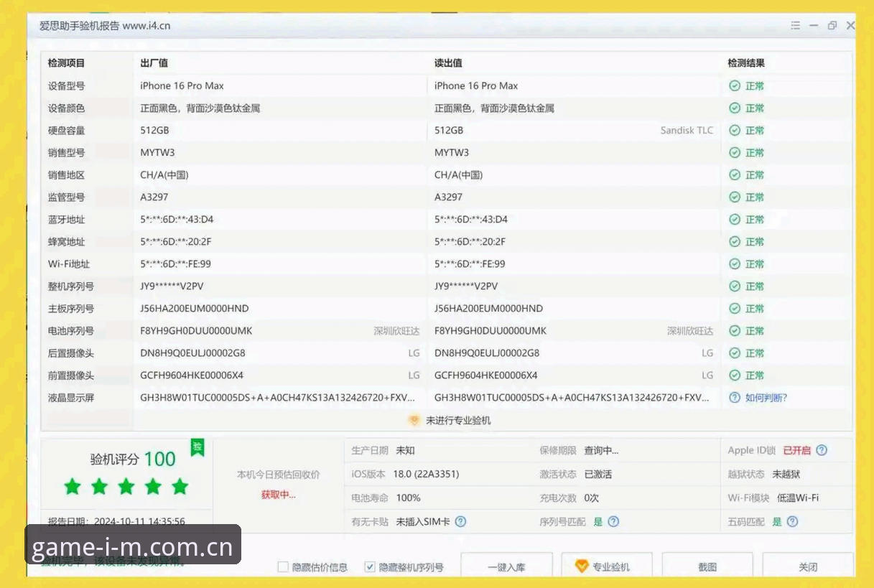
Task: Click the 出厂值 column header
Action: point(154,63)
